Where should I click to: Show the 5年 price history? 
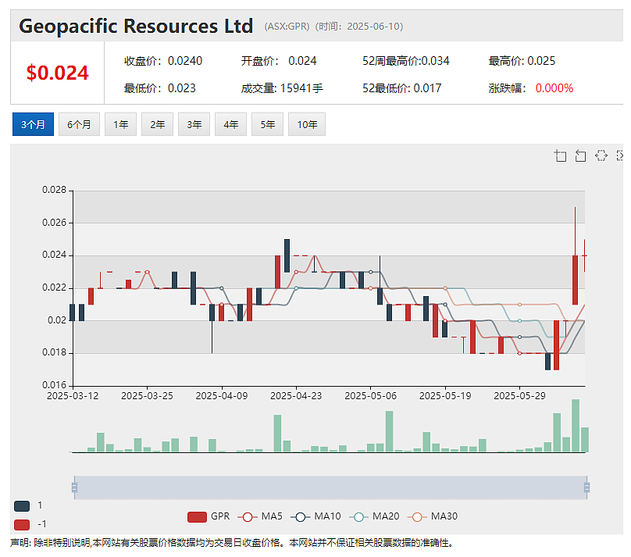coord(267,124)
